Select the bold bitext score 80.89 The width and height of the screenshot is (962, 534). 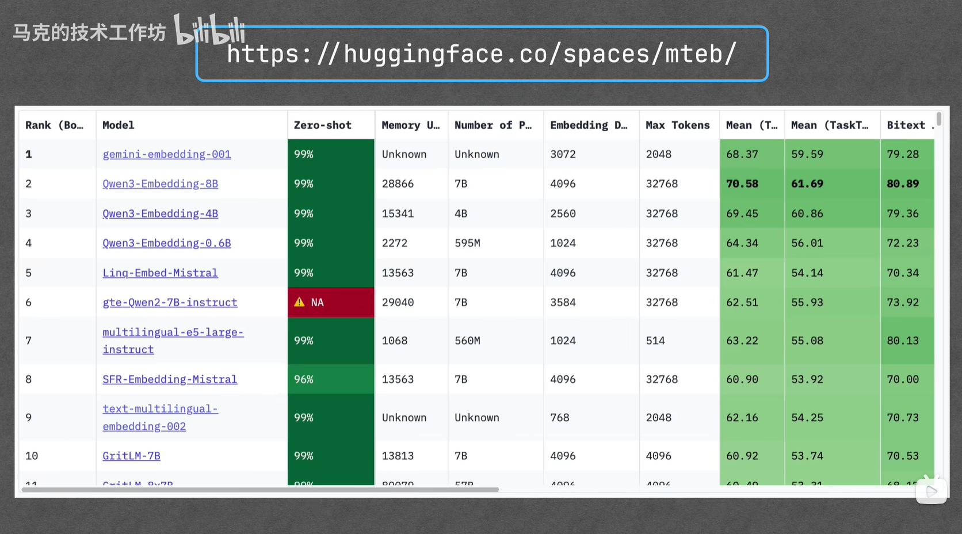click(x=903, y=184)
